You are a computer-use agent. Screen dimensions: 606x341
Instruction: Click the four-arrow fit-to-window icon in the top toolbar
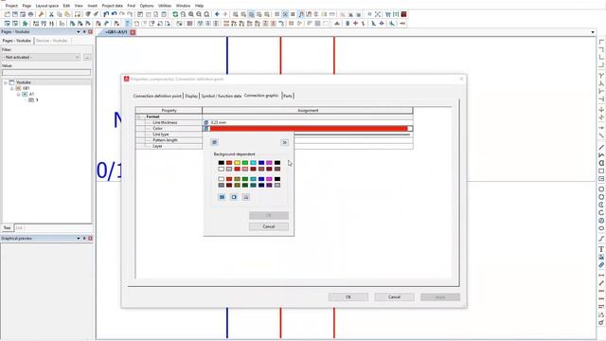click(378, 14)
